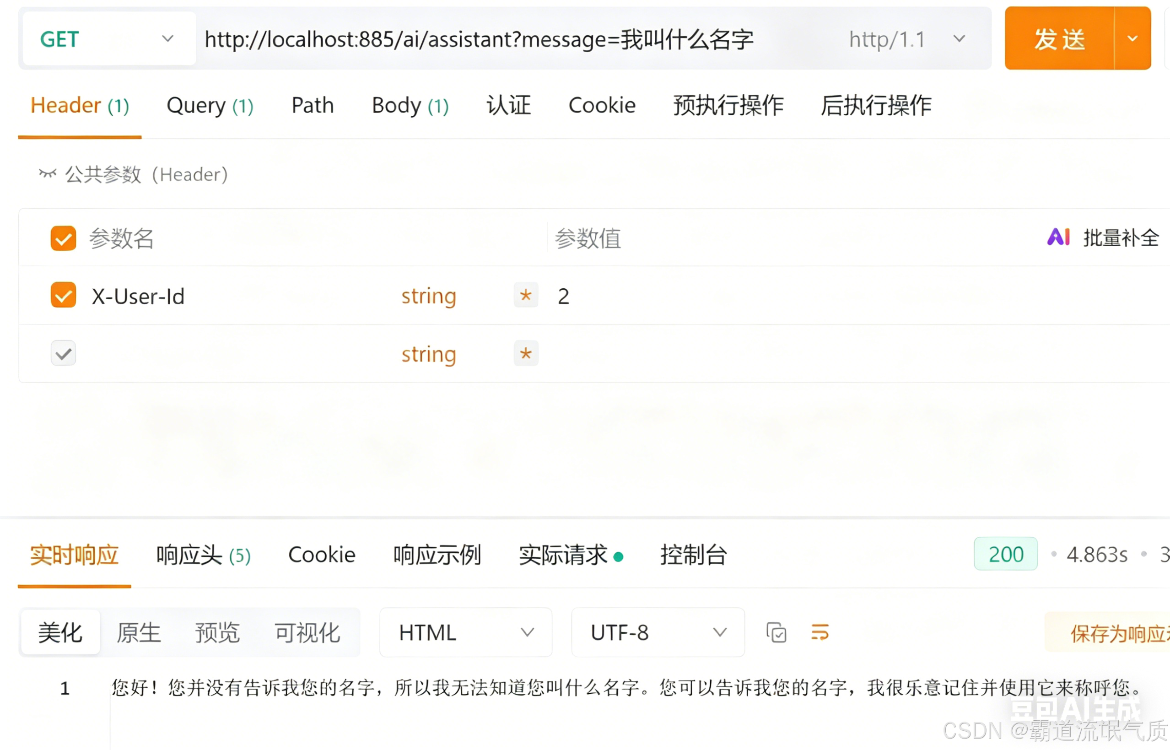This screenshot has height=750, width=1170.
Task: Open the 响应头 response headers tab
Action: (x=203, y=555)
